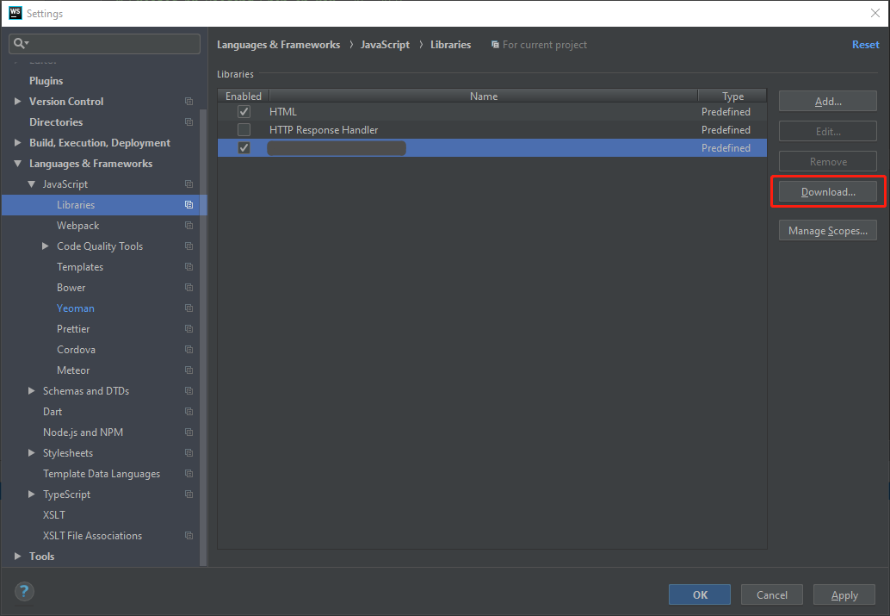
Task: Expand the Stylesheets tree node
Action: tap(31, 453)
